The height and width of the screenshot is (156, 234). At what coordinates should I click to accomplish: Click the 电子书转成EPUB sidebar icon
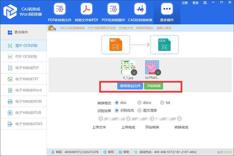(10, 113)
